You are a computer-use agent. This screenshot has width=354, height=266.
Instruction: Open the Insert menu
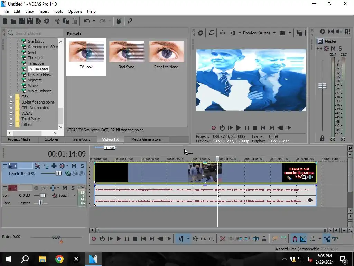pos(44,11)
